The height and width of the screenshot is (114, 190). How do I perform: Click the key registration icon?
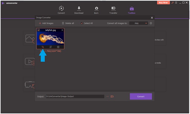point(172,3)
